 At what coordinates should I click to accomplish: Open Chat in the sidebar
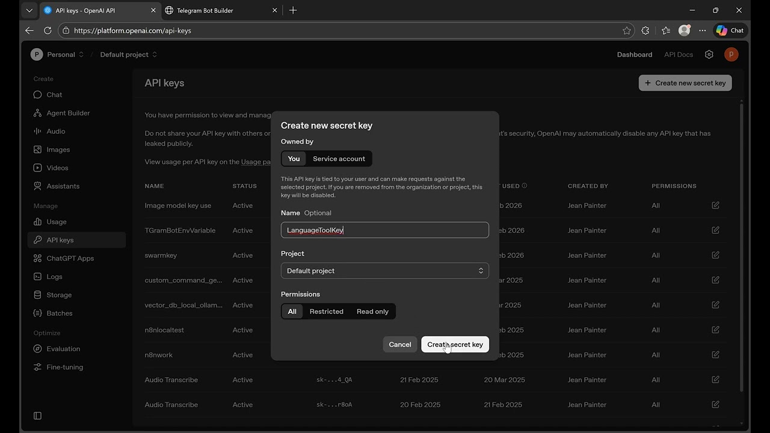76,94
